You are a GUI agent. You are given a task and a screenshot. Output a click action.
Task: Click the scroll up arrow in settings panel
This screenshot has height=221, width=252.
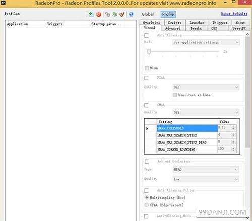pos(247,34)
